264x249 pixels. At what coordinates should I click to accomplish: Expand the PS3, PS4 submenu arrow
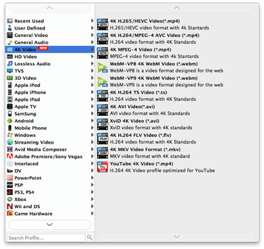click(92, 192)
